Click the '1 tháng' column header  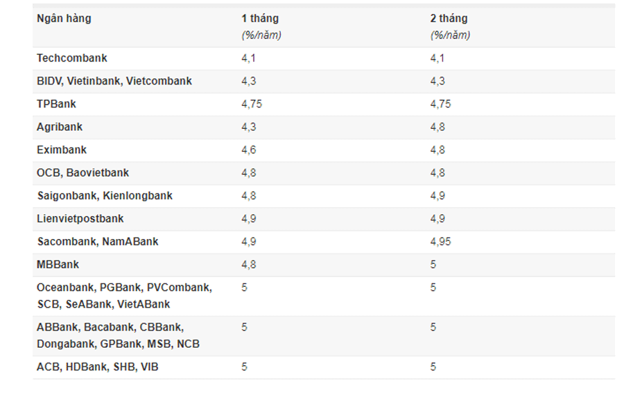(x=260, y=19)
